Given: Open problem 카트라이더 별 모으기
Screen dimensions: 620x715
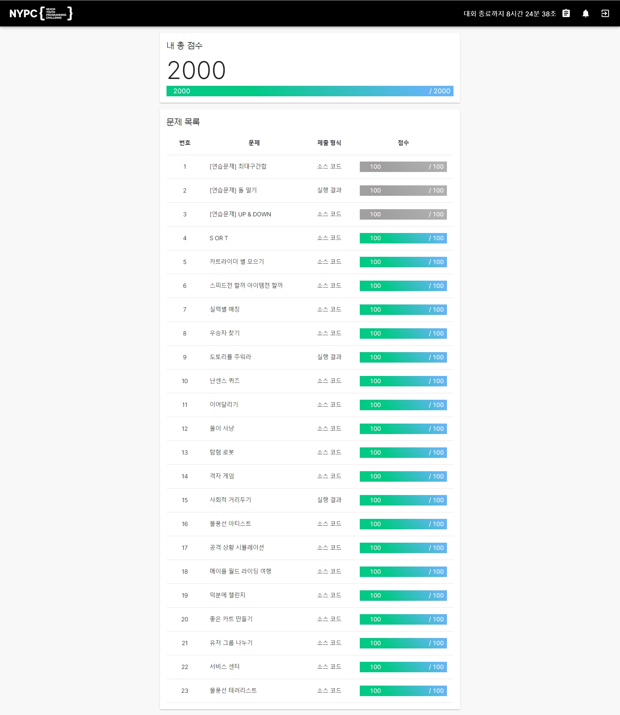Looking at the screenshot, I should tap(237, 262).
